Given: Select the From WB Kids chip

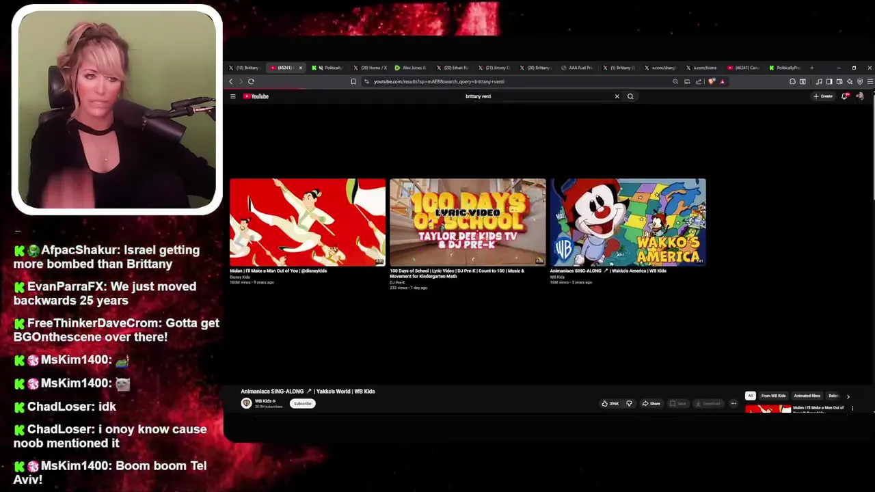Looking at the screenshot, I should click(x=773, y=396).
